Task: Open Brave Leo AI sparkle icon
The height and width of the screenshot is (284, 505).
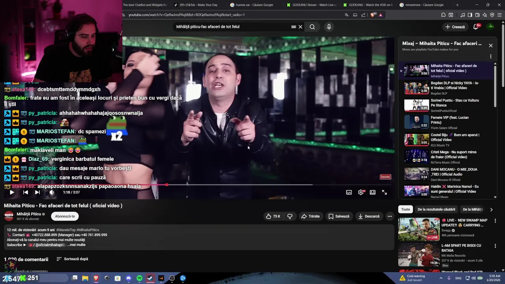Action: coord(484,15)
